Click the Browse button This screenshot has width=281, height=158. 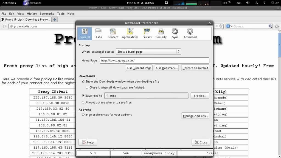(200, 96)
